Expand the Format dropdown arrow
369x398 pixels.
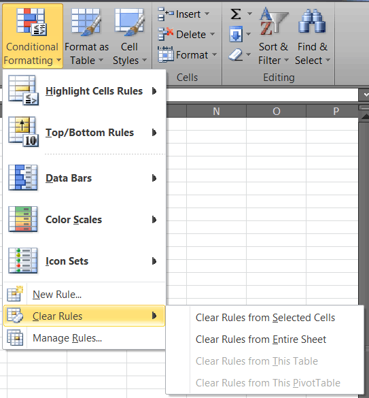point(215,54)
